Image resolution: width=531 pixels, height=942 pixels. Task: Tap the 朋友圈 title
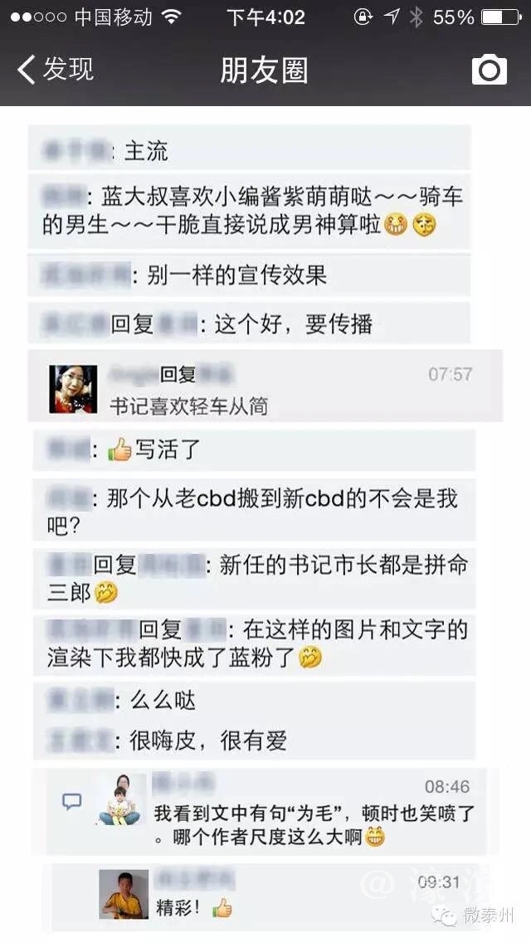click(x=264, y=70)
